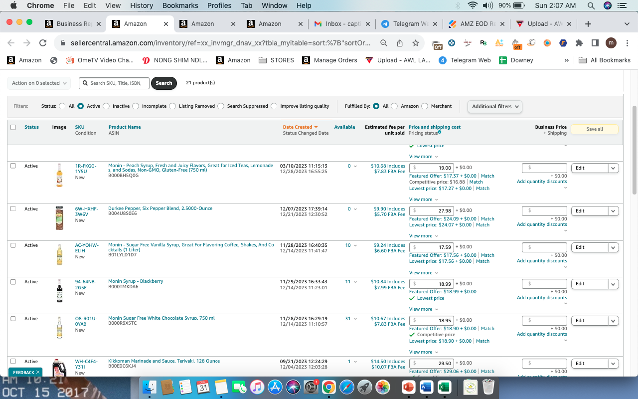Expand the Available quantity 31 chevron
This screenshot has width=638, height=399.
355,319
